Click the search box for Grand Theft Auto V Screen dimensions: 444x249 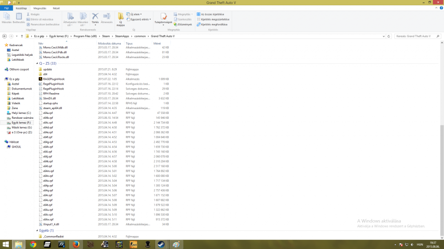click(x=417, y=36)
